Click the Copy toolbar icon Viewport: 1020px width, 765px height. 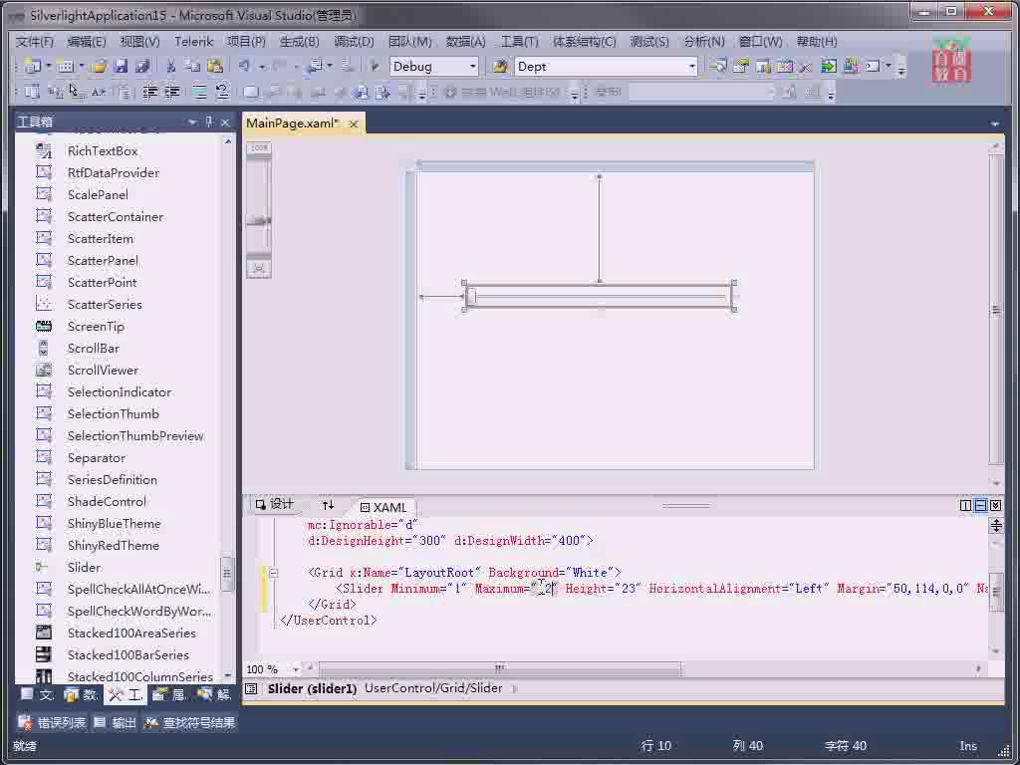pyautogui.click(x=192, y=66)
